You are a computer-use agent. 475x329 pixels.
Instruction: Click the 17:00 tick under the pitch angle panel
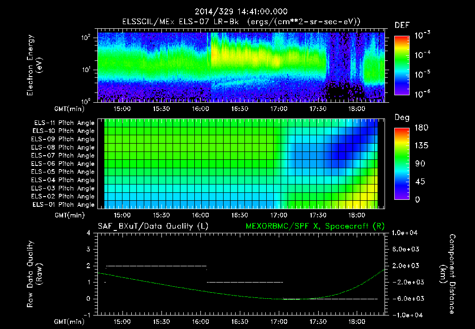(x=279, y=215)
